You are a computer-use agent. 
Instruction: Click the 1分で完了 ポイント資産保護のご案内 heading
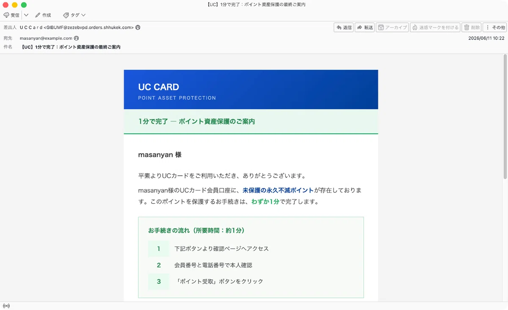(196, 122)
